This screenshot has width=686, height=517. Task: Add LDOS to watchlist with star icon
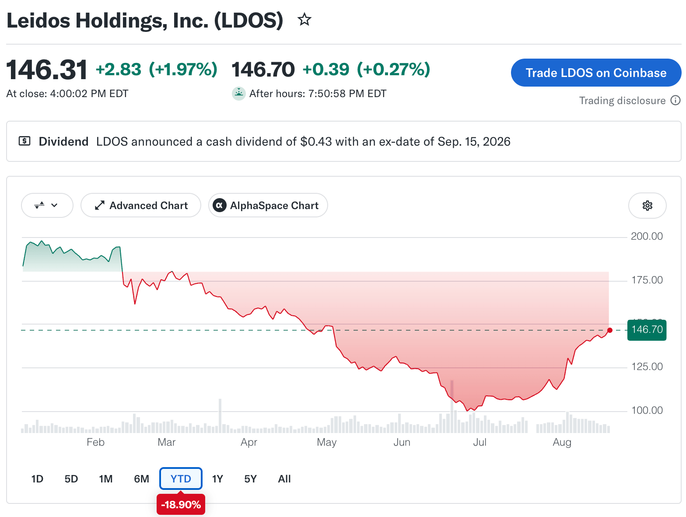pos(304,20)
